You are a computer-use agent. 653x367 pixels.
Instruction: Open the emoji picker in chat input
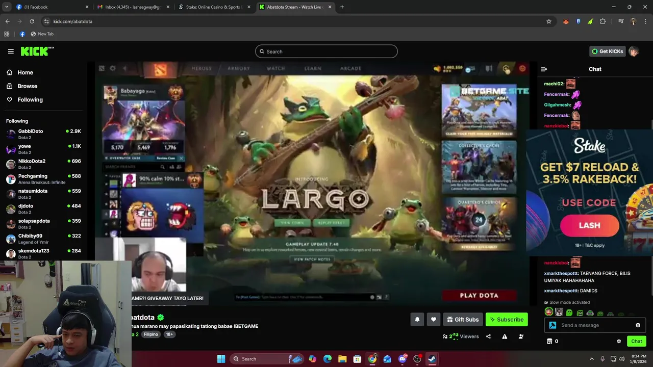pyautogui.click(x=638, y=325)
